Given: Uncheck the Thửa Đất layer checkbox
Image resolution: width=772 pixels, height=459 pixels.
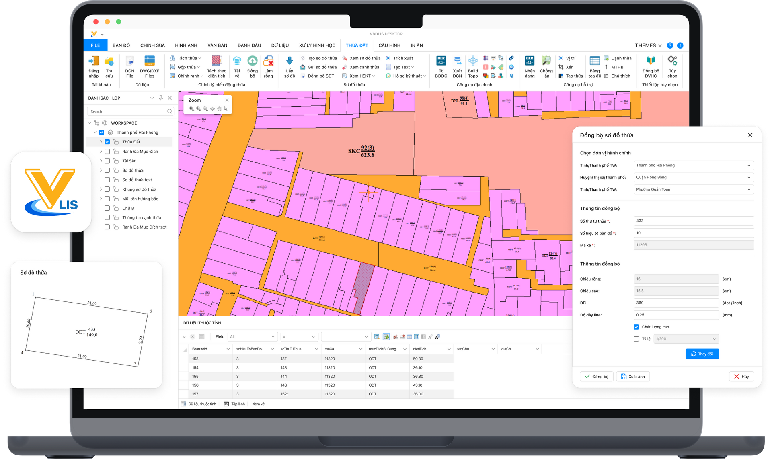Looking at the screenshot, I should pos(107,142).
